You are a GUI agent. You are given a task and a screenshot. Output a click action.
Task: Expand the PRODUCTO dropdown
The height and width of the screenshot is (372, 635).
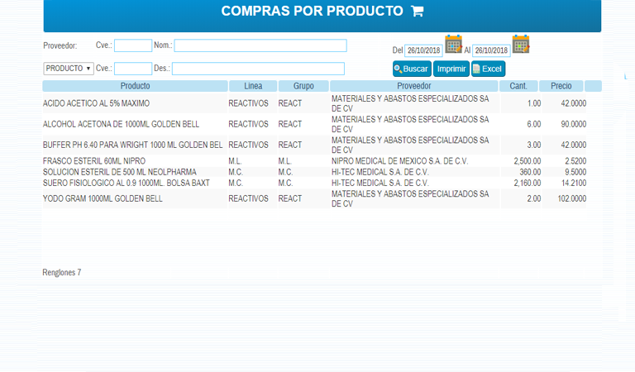click(x=68, y=69)
